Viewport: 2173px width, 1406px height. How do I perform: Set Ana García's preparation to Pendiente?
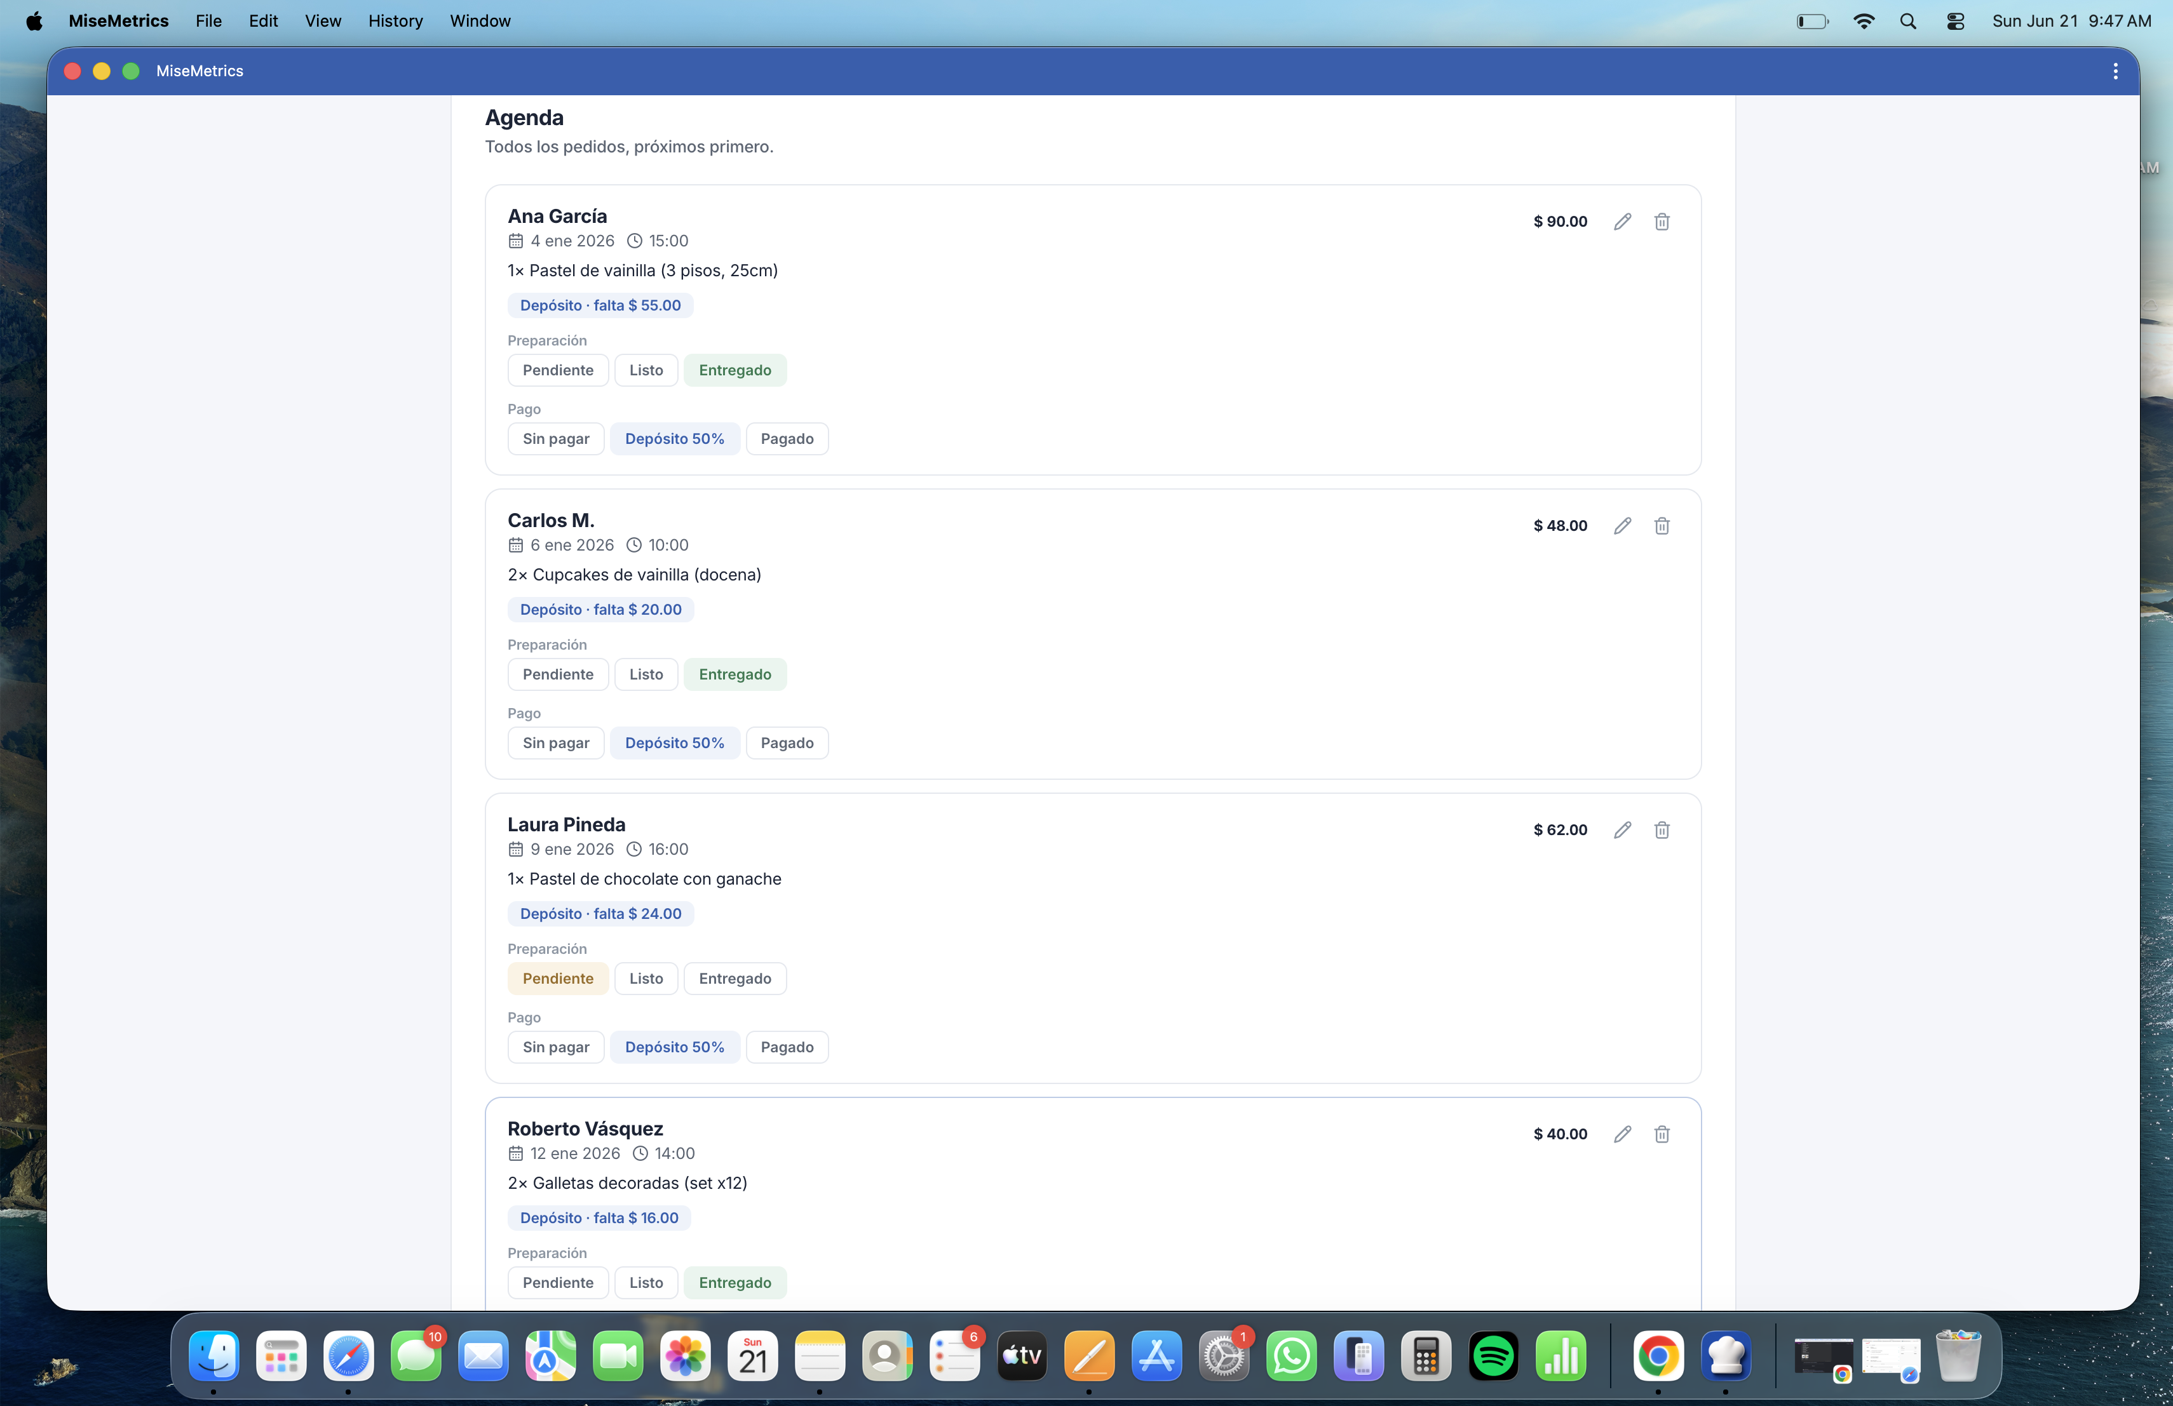point(558,370)
